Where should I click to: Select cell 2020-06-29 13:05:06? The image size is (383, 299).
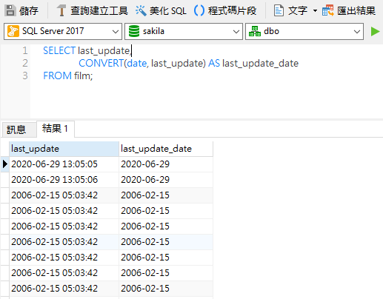click(x=64, y=180)
